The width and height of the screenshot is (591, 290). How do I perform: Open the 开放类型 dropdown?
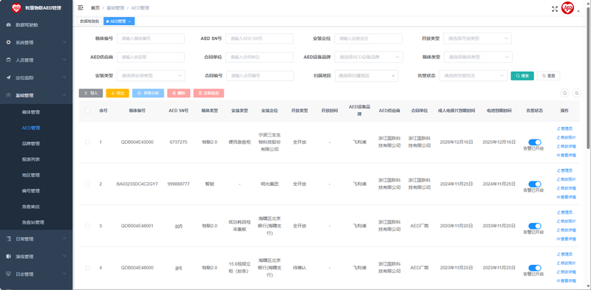(x=477, y=38)
